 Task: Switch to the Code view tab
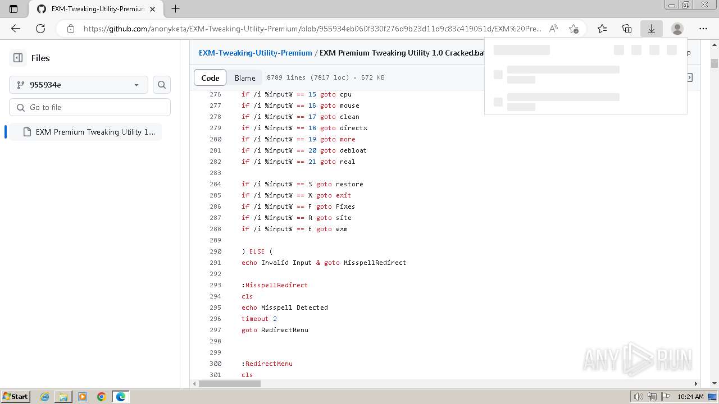click(210, 78)
